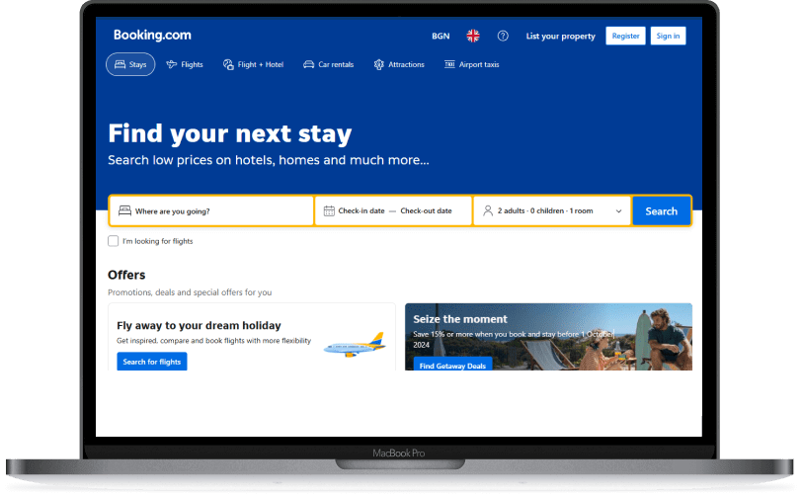Expand the guests and rooms chevron
This screenshot has height=495, width=802.
click(619, 210)
